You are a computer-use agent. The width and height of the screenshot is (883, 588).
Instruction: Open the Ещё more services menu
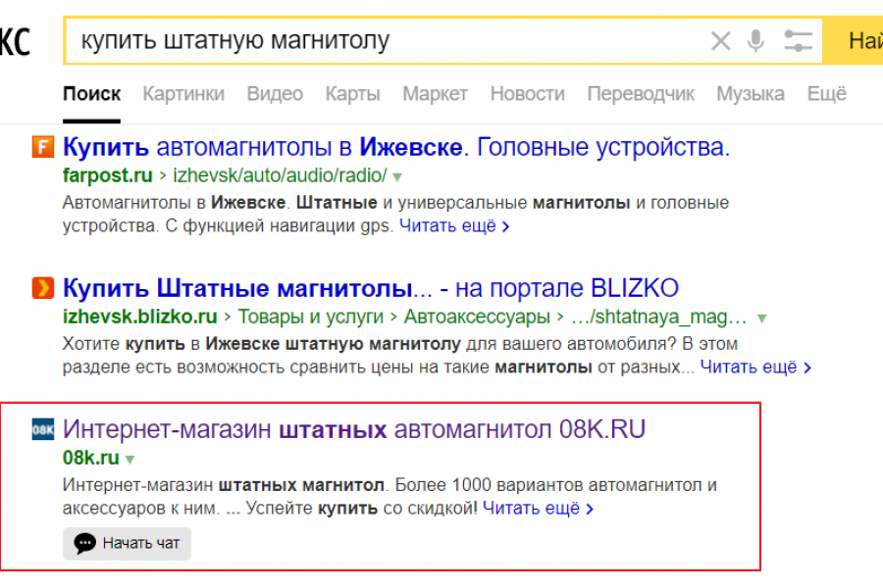tap(827, 93)
